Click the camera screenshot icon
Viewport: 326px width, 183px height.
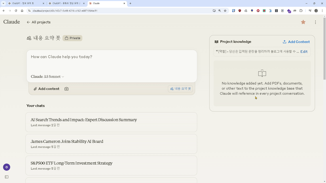click(66, 89)
